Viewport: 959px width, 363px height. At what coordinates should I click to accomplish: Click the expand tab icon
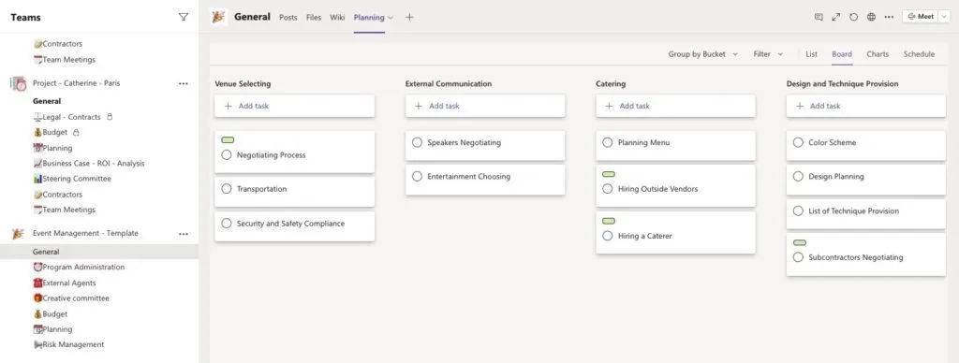pos(836,17)
